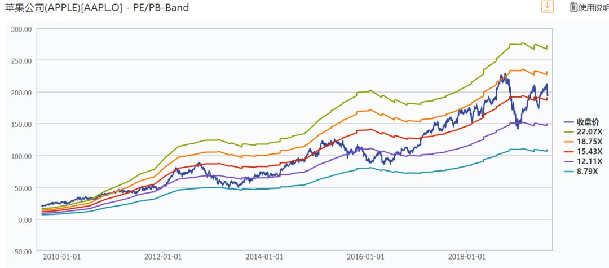Image resolution: width=609 pixels, height=268 pixels.
Task: Click the -50.00 y-axis value label
Action: pyautogui.click(x=21, y=251)
